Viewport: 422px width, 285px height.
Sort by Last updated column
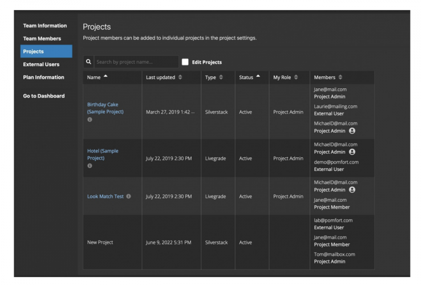[x=181, y=78]
